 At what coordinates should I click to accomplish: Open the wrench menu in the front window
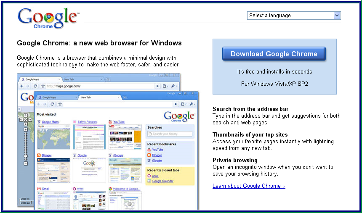pyautogui.click(x=192, y=104)
